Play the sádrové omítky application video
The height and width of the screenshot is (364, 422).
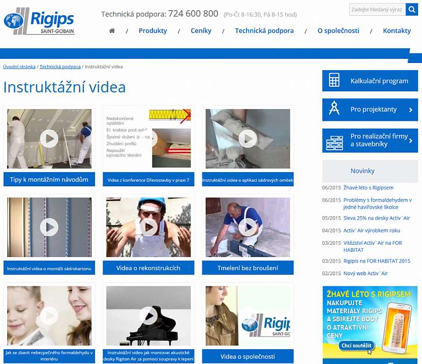[x=248, y=139]
